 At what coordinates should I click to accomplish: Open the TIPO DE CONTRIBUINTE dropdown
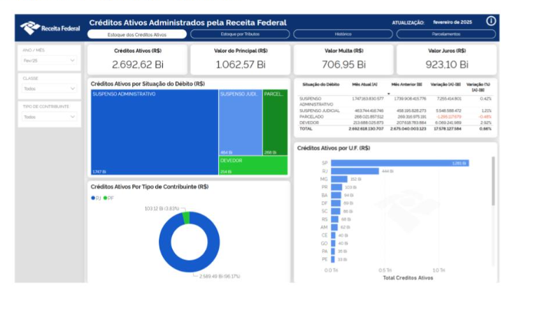pyautogui.click(x=48, y=117)
